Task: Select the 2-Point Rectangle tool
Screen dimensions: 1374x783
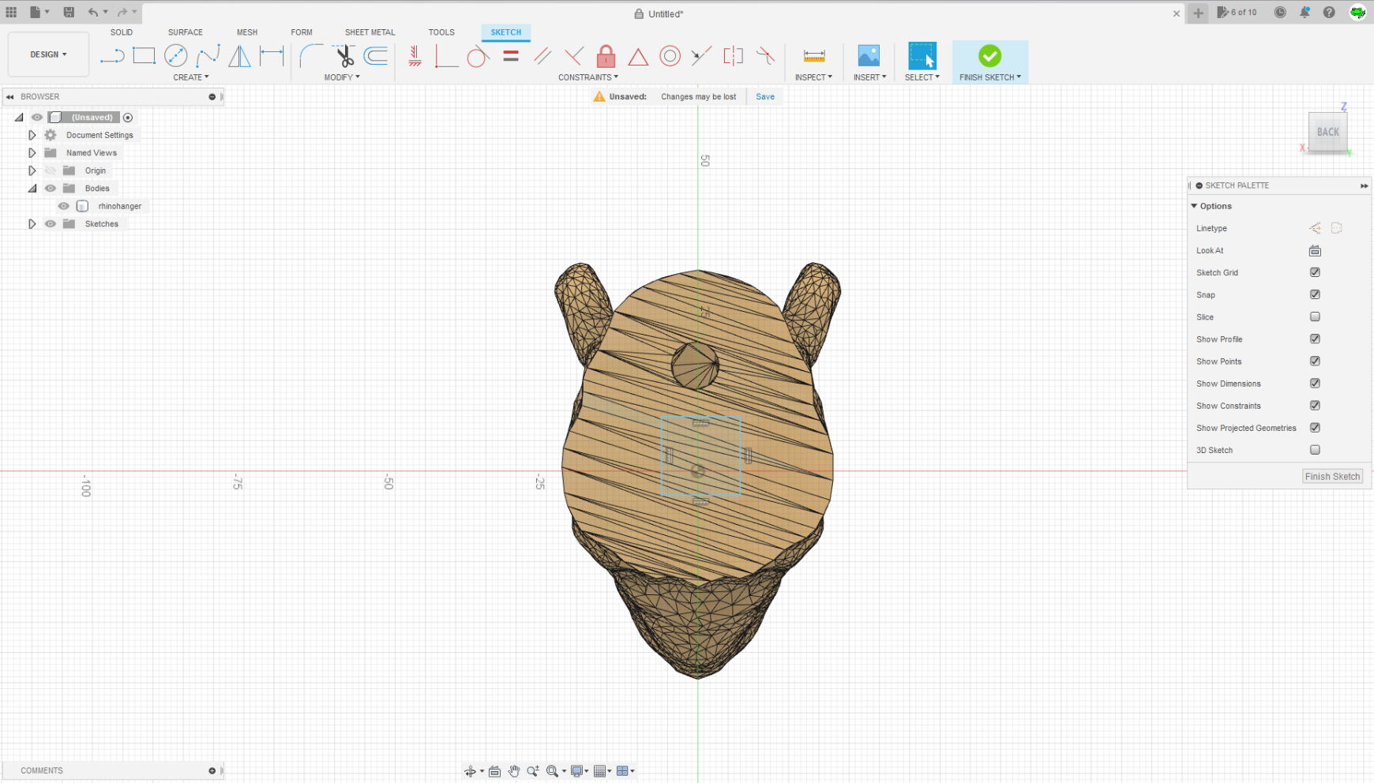Action: tap(144, 56)
